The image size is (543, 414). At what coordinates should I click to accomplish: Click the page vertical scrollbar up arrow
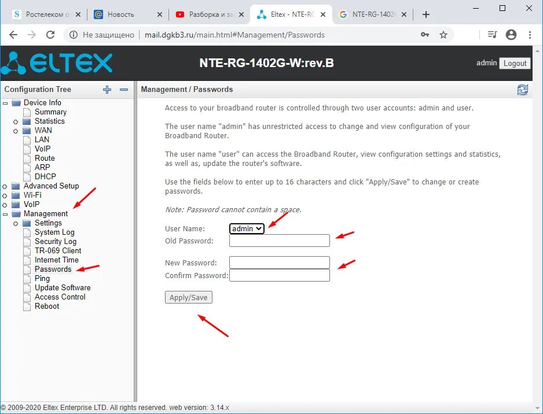pyautogui.click(x=537, y=50)
